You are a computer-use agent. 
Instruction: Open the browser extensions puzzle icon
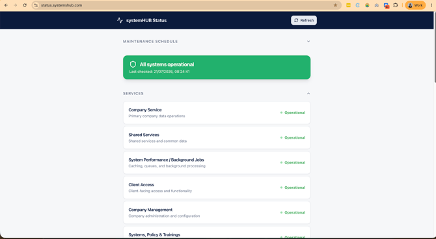pos(396,5)
